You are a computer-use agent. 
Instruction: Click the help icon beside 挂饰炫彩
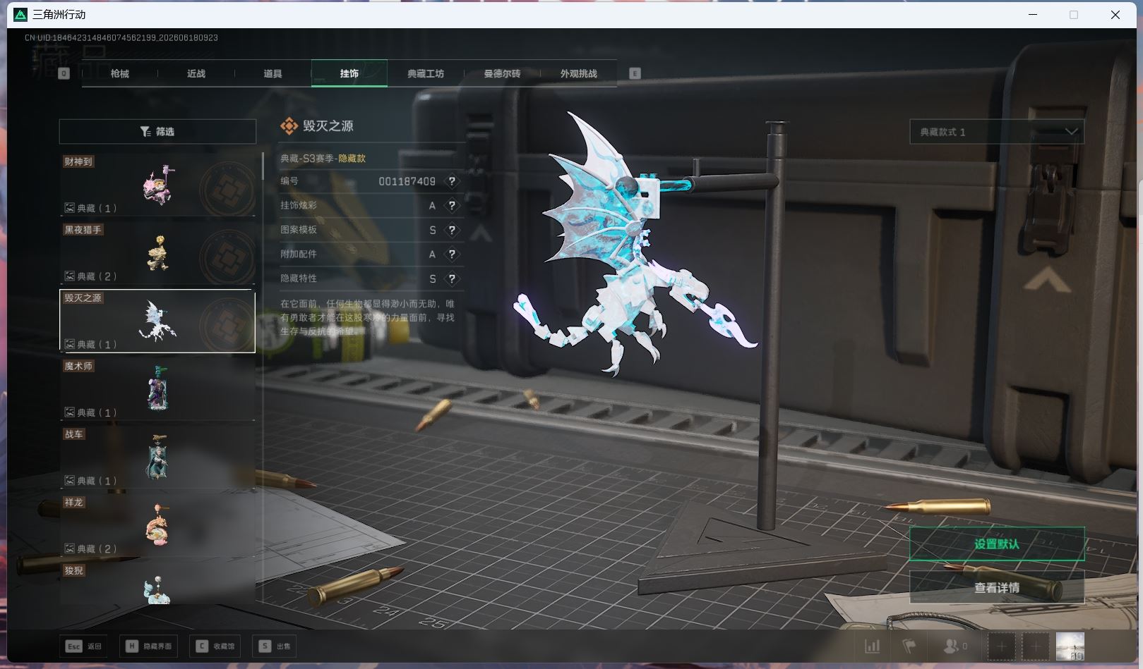coord(452,206)
